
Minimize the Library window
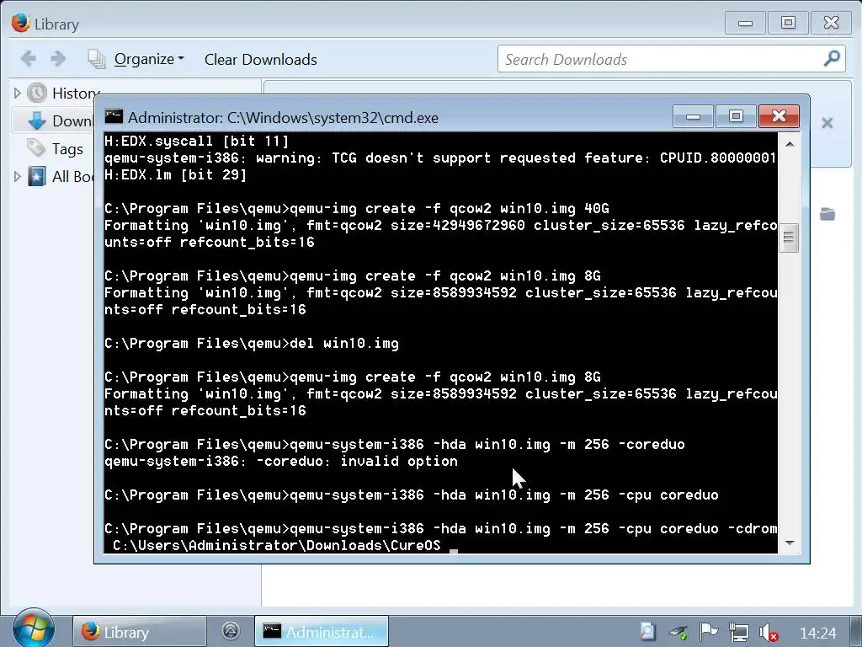click(746, 23)
